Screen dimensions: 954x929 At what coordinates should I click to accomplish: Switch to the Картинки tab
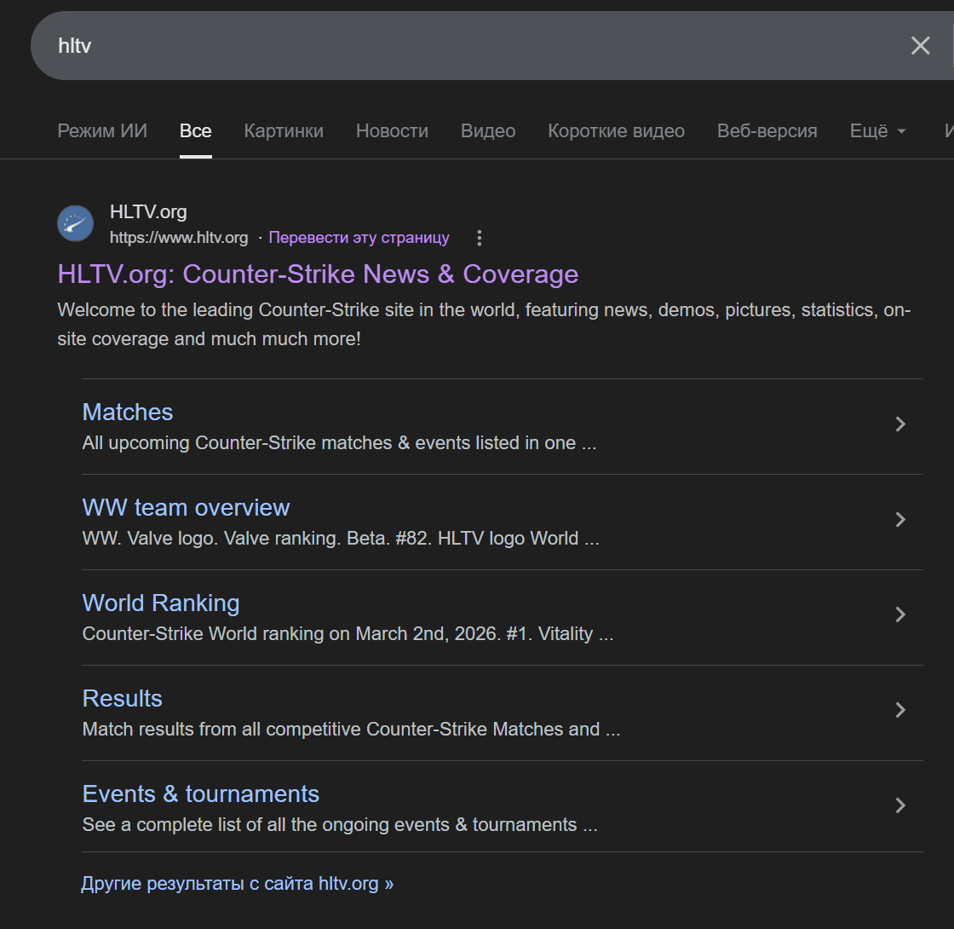[x=284, y=131]
